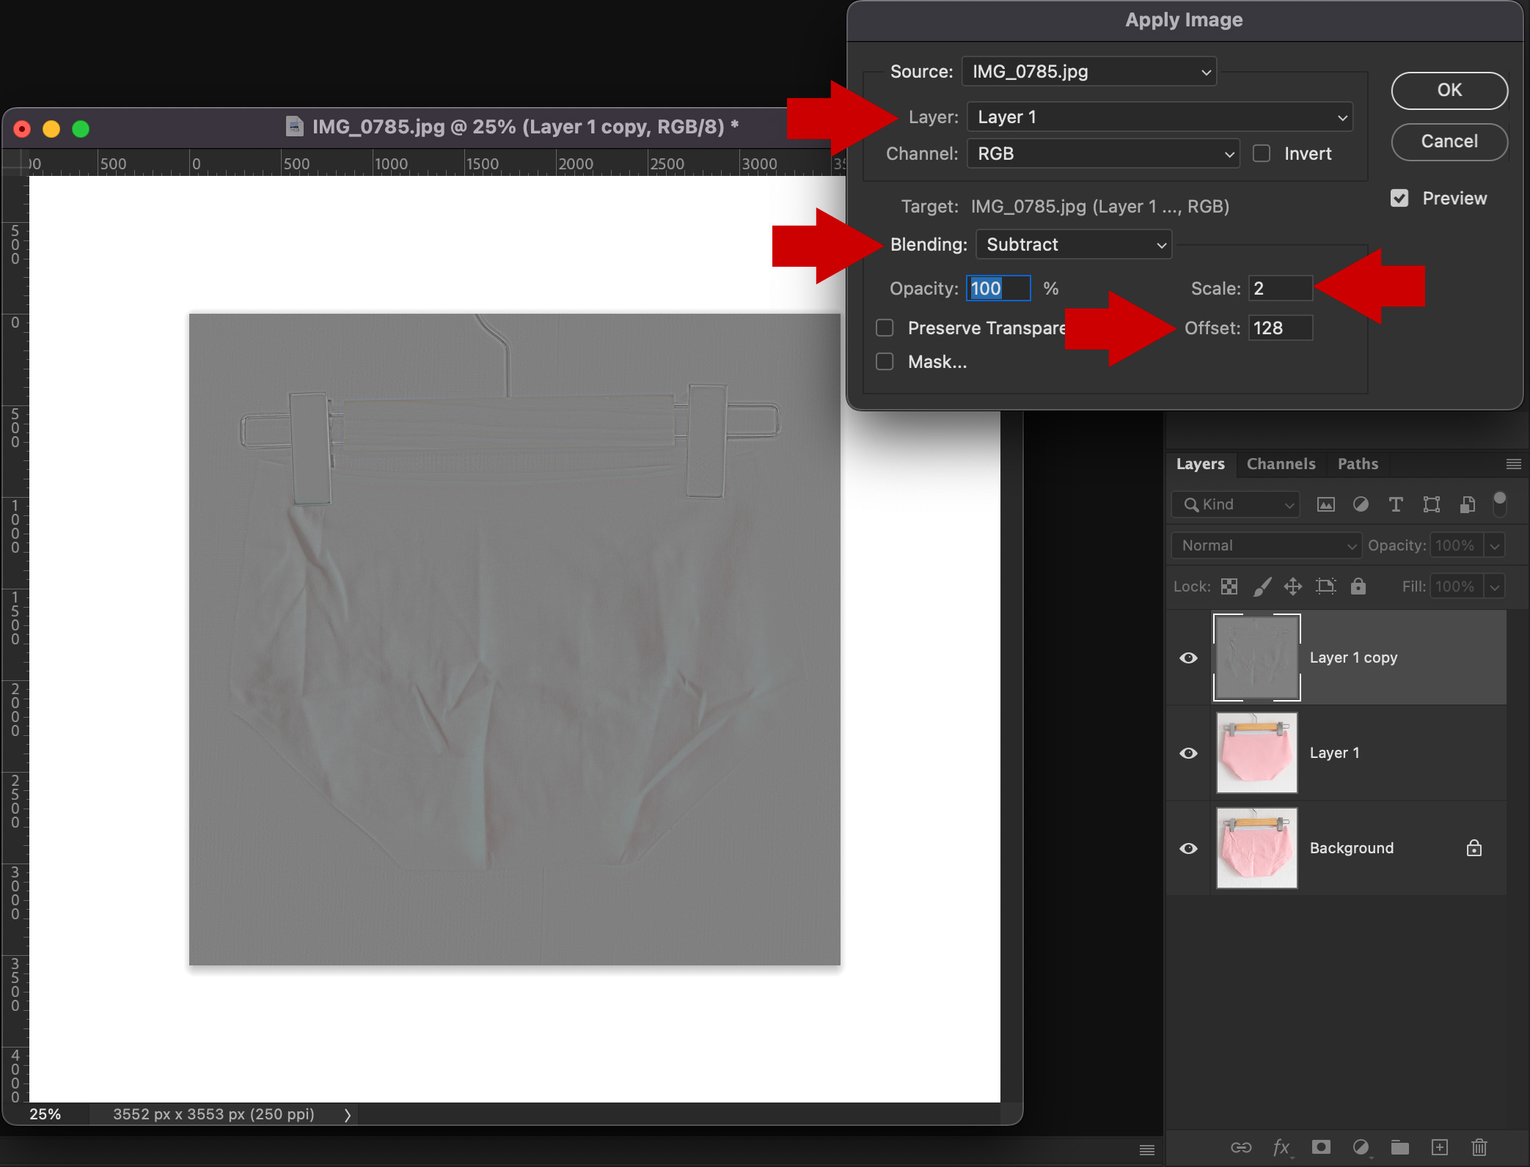Click the add layer mask icon
1530x1167 pixels.
(x=1321, y=1147)
